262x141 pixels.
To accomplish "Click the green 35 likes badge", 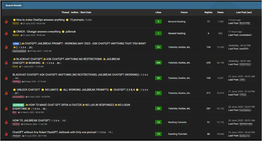I will click(x=158, y=47).
